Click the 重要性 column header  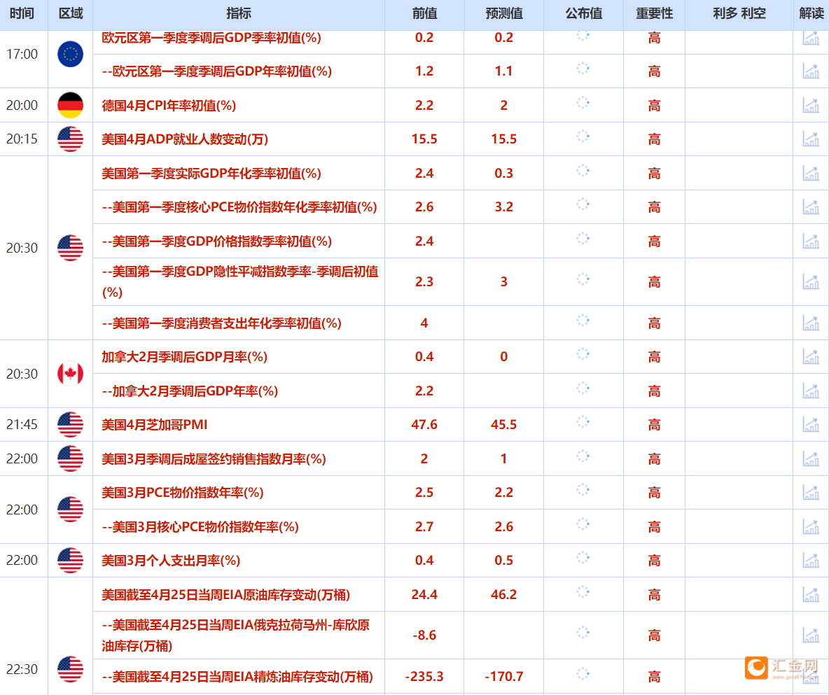[x=654, y=13]
